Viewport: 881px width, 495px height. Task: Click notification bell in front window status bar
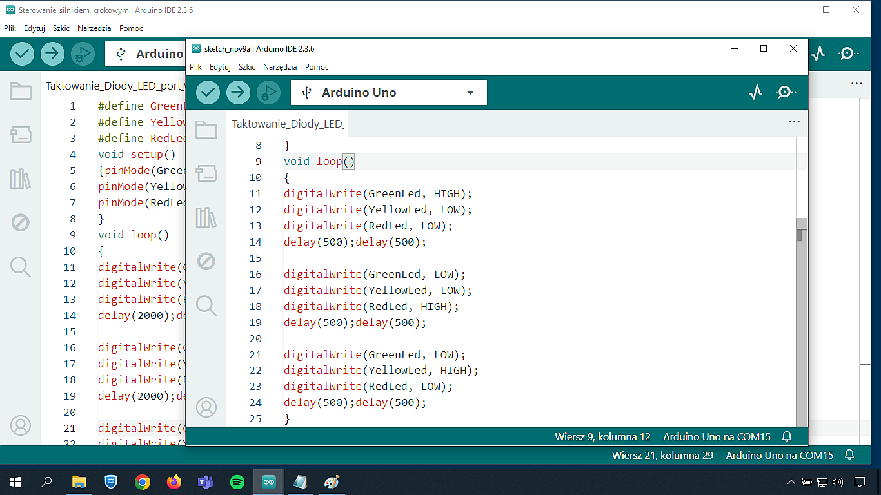tap(787, 436)
